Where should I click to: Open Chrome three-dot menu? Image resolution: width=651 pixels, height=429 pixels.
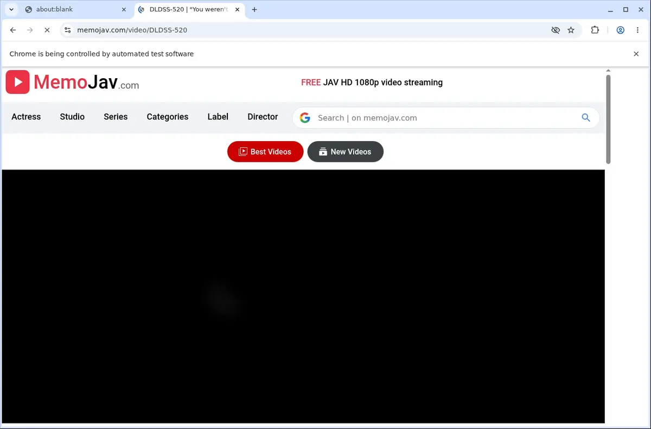[x=637, y=30]
